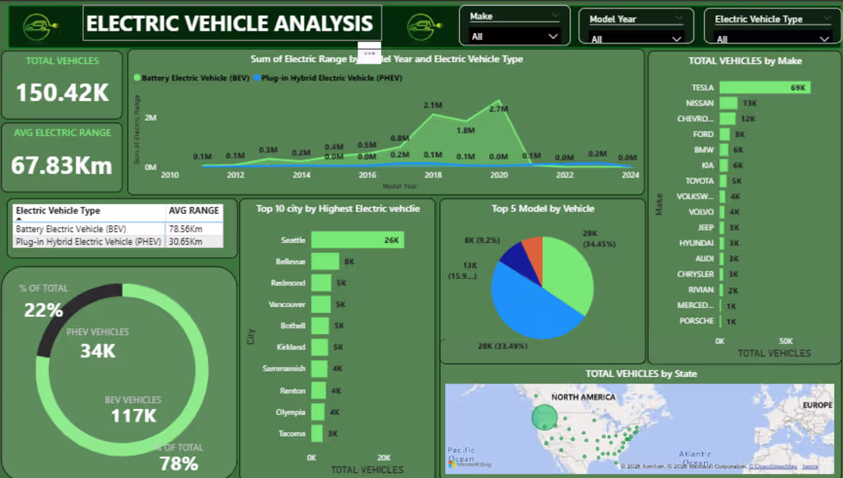
Task: Sort by Electric Vehicle Type column header
Action: click(x=89, y=211)
